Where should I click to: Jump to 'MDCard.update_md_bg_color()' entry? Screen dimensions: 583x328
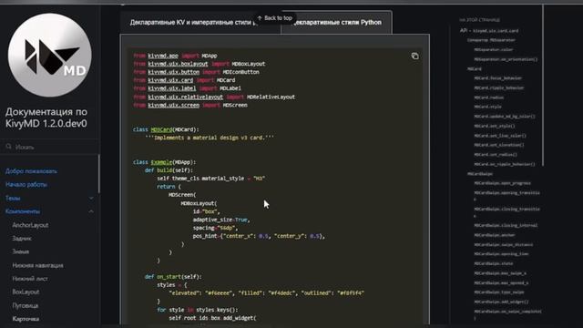click(505, 117)
